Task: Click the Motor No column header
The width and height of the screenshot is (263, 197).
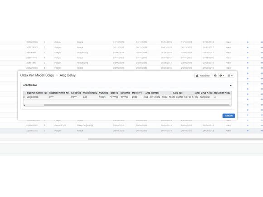Action: 125,93
